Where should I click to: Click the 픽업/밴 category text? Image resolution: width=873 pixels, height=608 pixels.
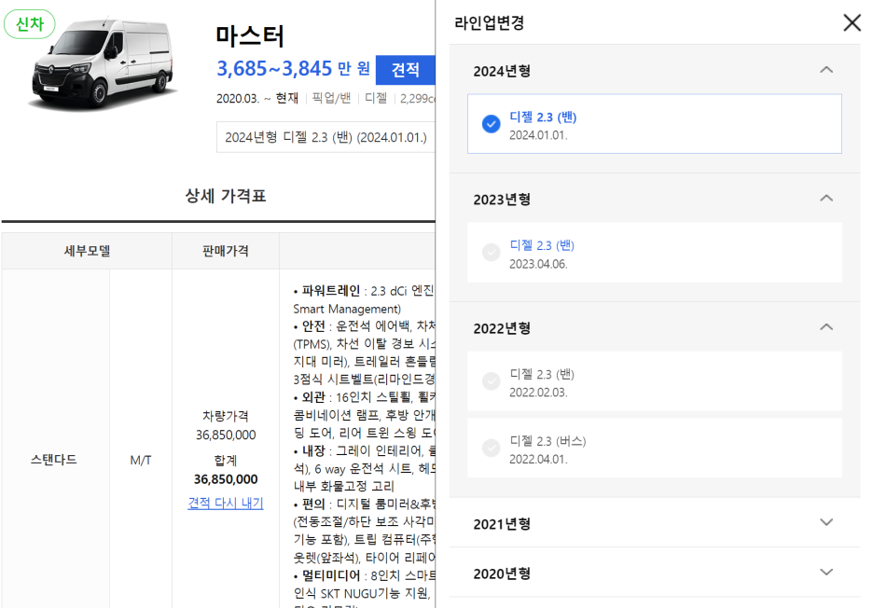point(331,98)
